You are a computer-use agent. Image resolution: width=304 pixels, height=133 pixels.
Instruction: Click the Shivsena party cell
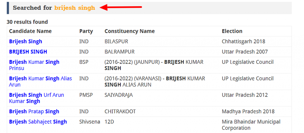[90, 121]
